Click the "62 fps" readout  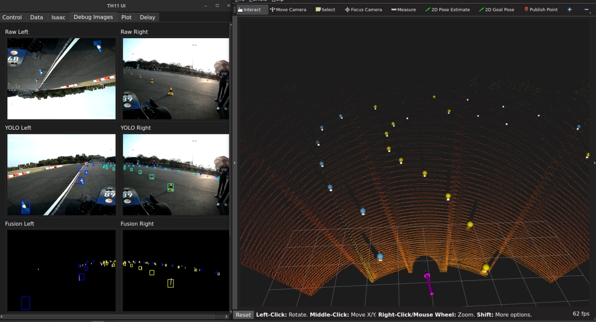(581, 314)
